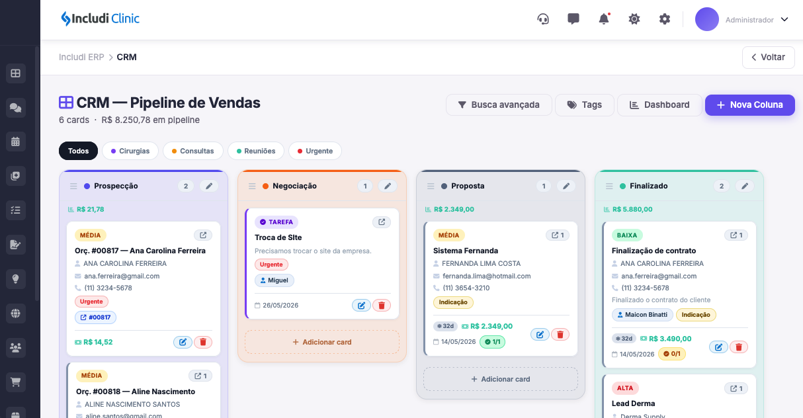Grab the Negociação column drag handle
The height and width of the screenshot is (418, 803).
tap(252, 187)
